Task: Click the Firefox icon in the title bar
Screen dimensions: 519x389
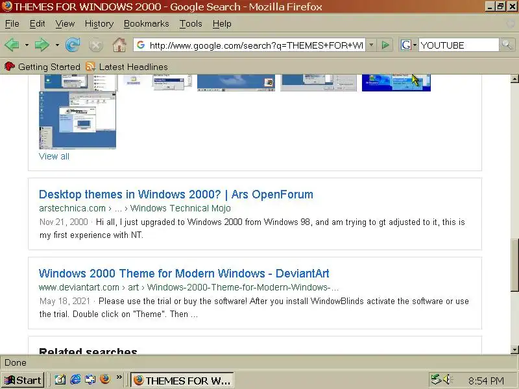Action: click(6, 6)
